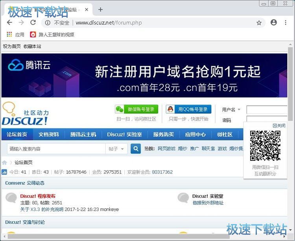Open the 微社区 nav tab

click(x=225, y=134)
